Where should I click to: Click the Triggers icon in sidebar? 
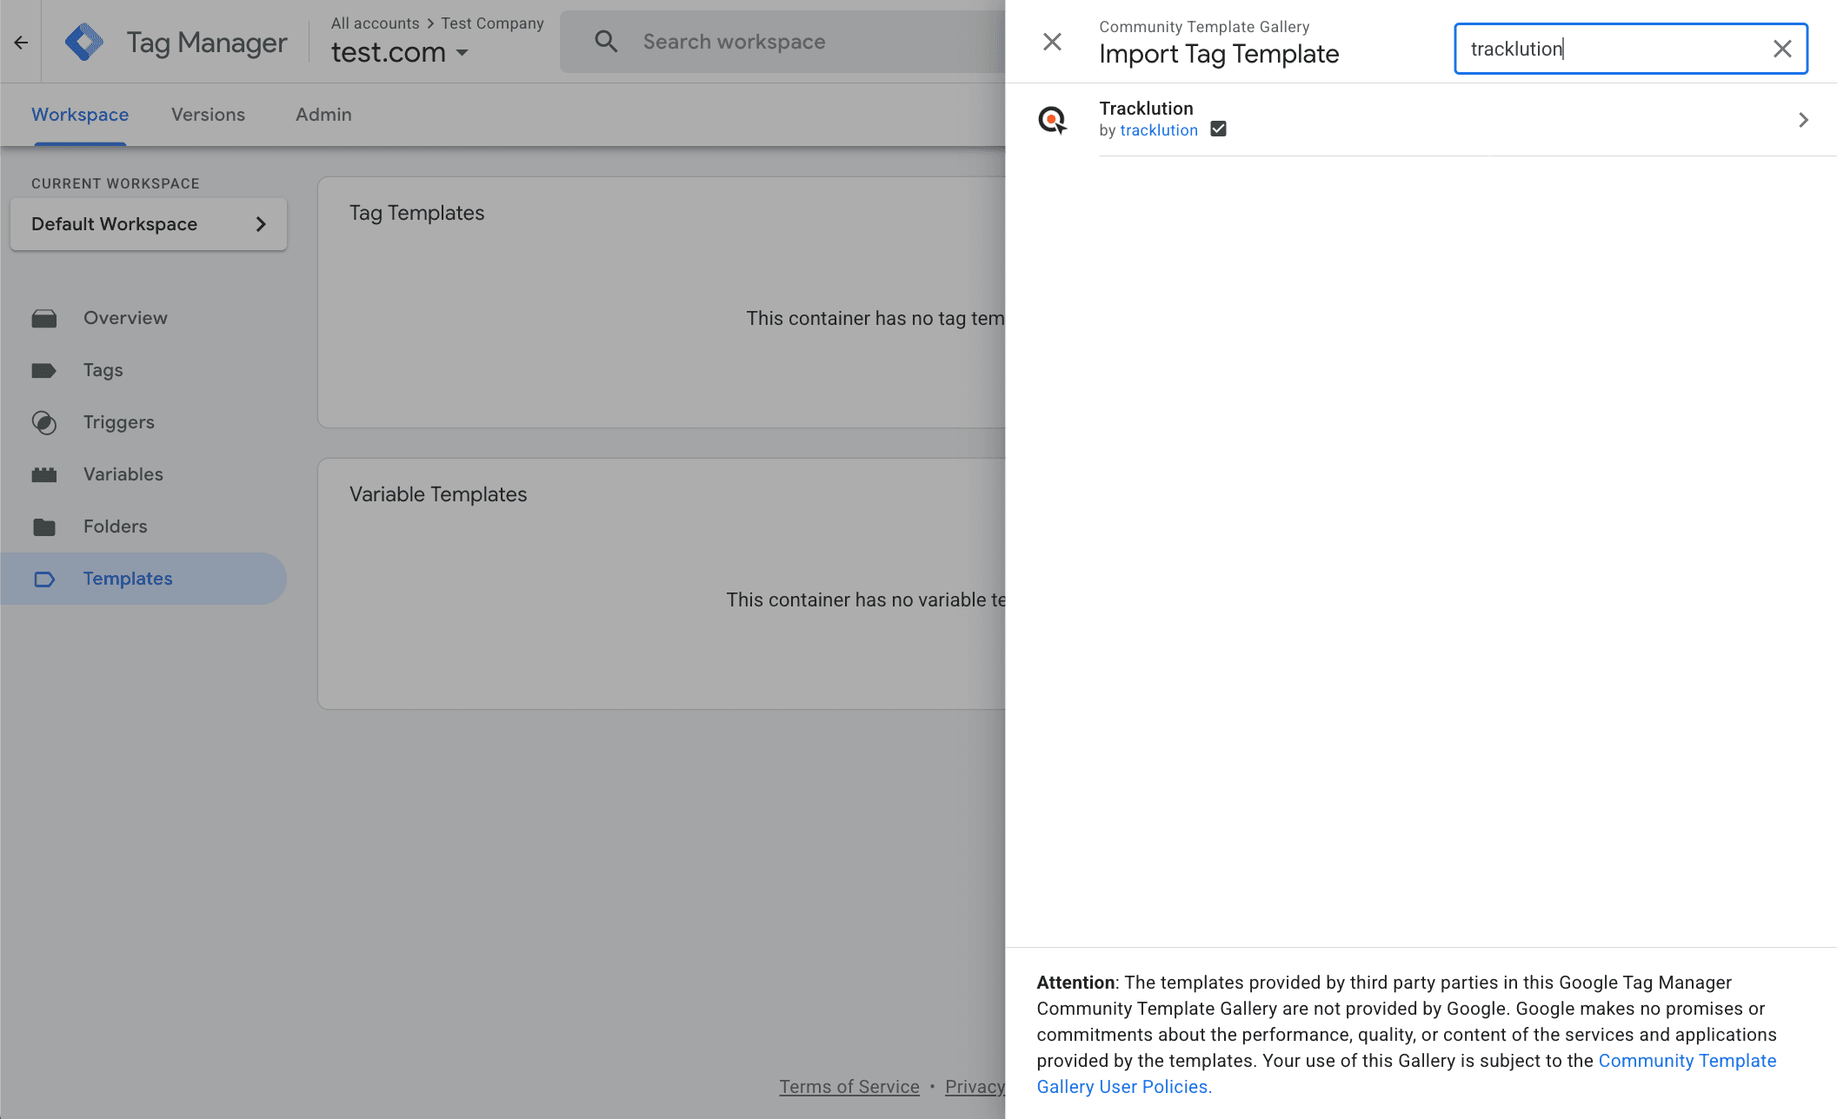tap(44, 422)
